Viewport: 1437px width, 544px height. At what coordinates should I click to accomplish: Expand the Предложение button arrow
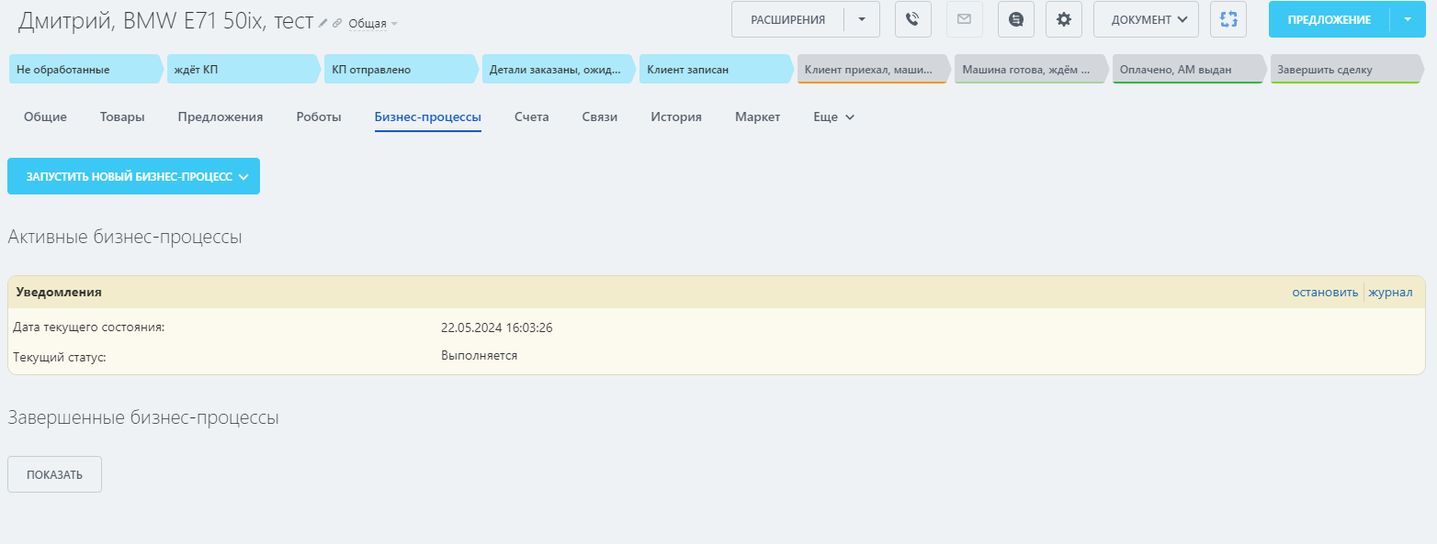pyautogui.click(x=1408, y=19)
